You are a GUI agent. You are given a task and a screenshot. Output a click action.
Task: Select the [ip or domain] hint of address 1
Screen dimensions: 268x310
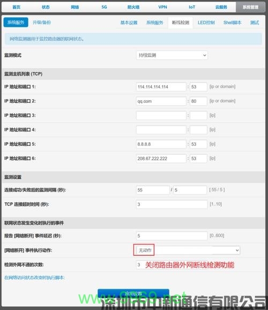pyautogui.click(x=222, y=86)
